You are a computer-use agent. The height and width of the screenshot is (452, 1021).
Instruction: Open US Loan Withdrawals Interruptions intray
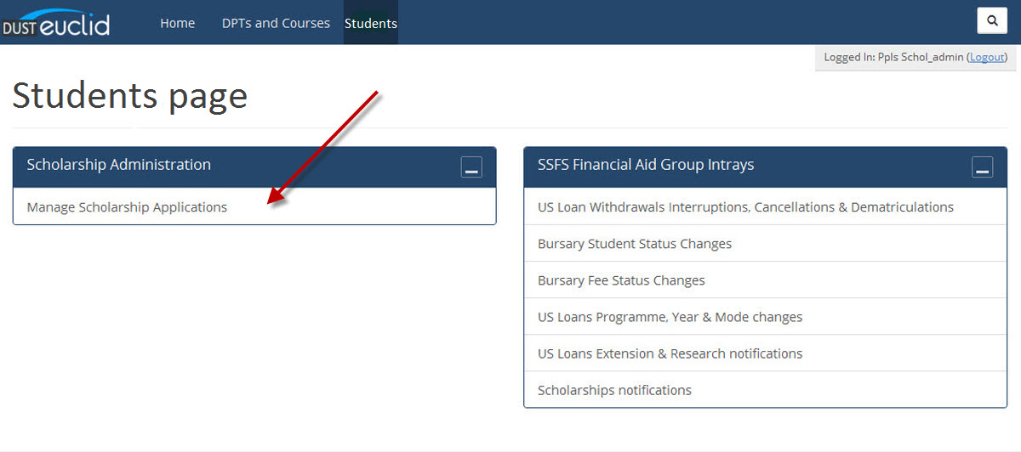point(745,207)
